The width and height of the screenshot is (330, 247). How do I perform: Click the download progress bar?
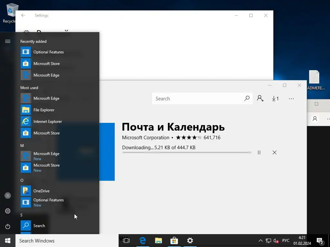pos(187,152)
